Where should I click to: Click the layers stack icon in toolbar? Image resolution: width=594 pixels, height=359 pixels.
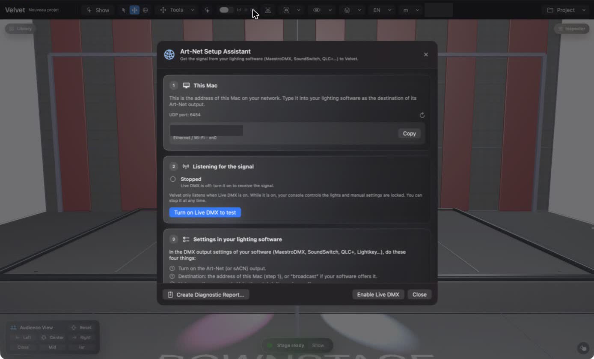347,10
